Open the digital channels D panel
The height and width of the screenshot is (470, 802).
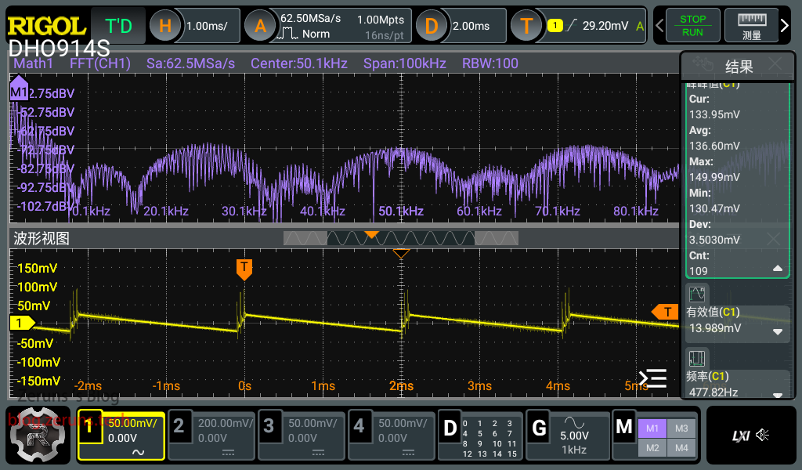(x=450, y=428)
